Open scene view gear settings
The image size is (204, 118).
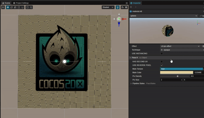coord(126,7)
